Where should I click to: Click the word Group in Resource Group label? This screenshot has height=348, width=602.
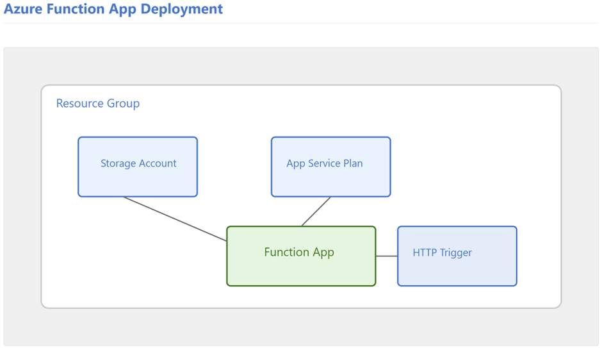(x=123, y=103)
